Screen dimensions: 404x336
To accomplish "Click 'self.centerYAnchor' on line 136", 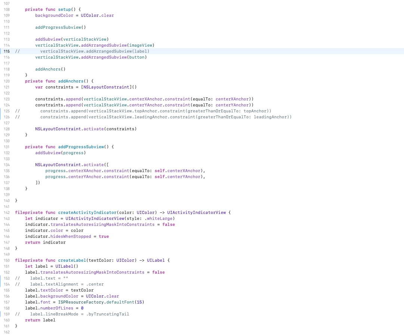I will 178,177.
